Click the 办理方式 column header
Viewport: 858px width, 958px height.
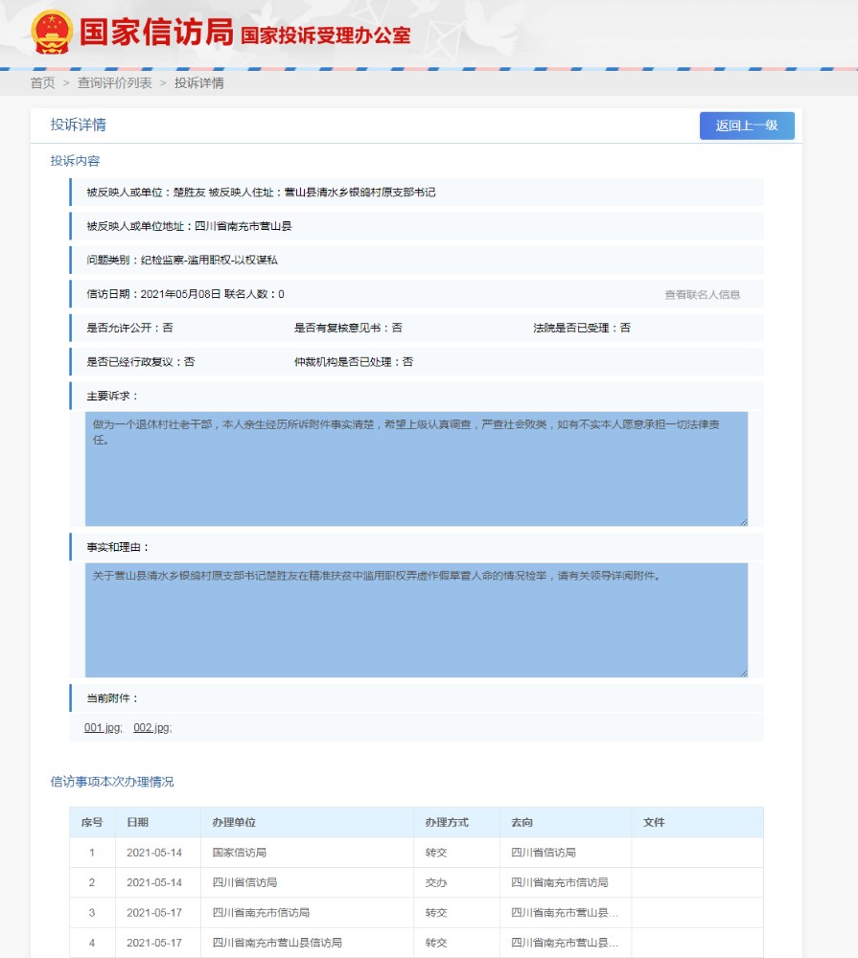click(447, 823)
